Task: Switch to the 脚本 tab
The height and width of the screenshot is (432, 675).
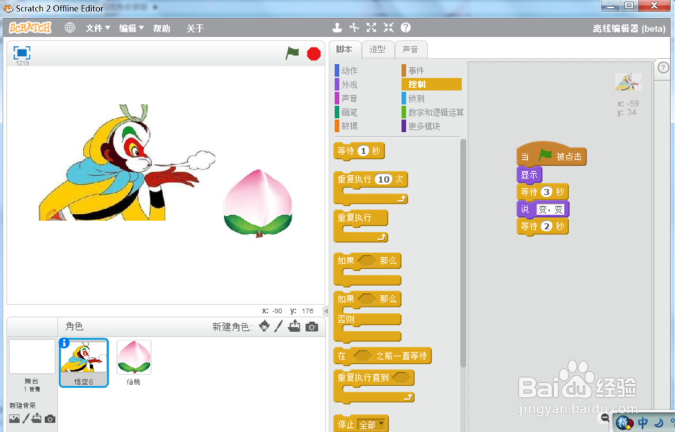Action: pos(344,49)
